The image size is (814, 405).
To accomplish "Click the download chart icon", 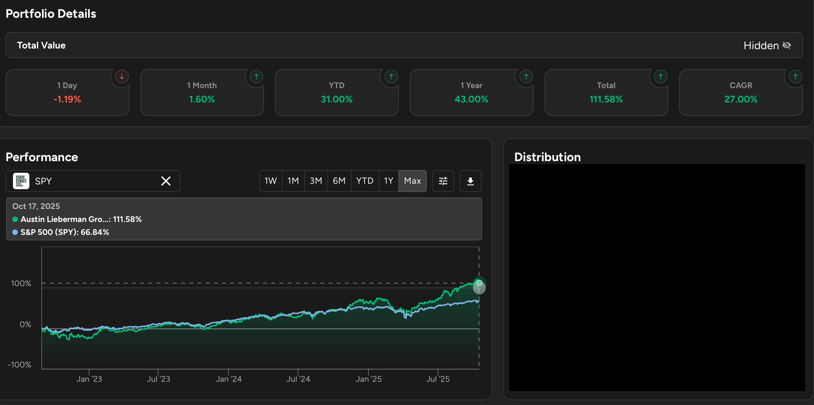I will tap(470, 181).
